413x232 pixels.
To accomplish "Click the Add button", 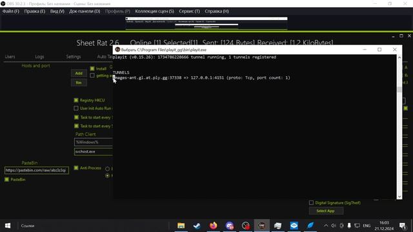I will point(79,73).
